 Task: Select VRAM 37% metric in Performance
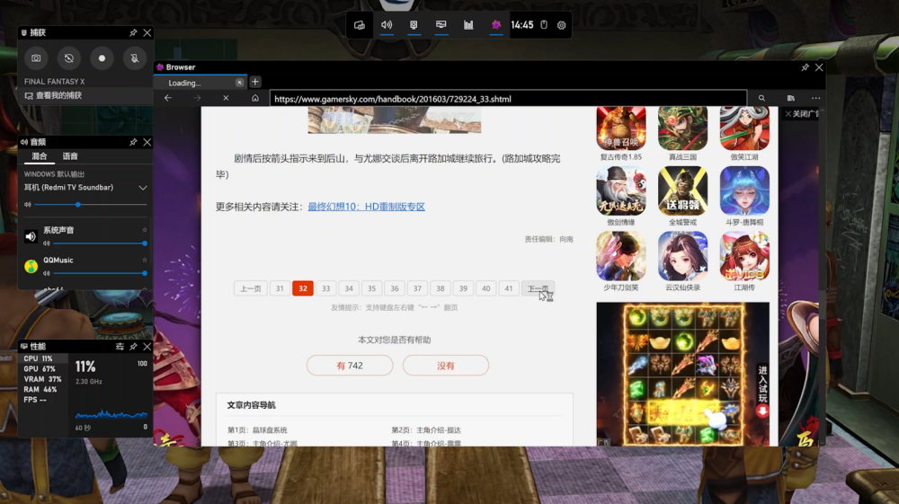tap(42, 379)
